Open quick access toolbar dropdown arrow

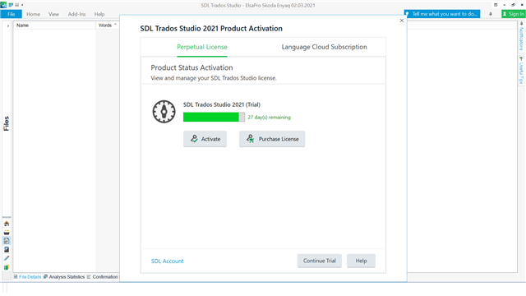(x=22, y=5)
